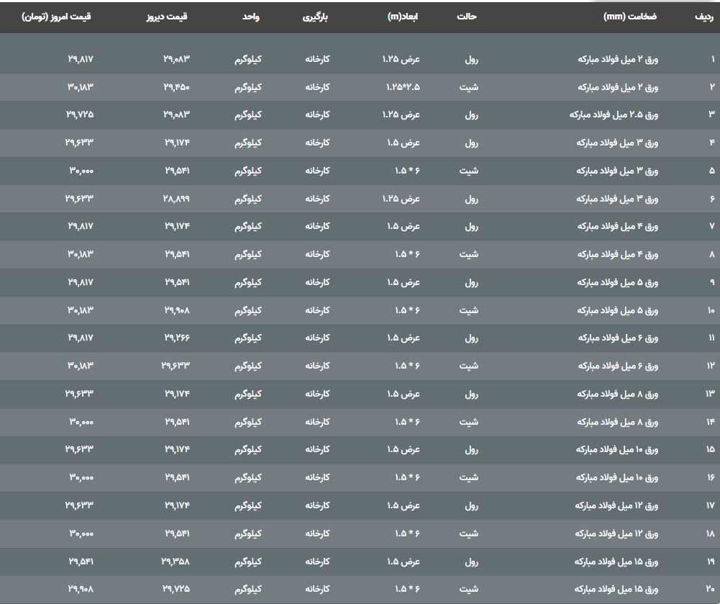Viewport: 720px width, 604px height.
Task: Click yesterday's price ۲۸,۸۹۹ in row 6
Action: click(177, 198)
